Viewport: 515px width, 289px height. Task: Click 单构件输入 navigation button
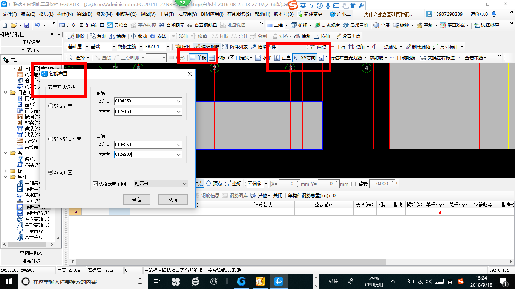tap(31, 253)
